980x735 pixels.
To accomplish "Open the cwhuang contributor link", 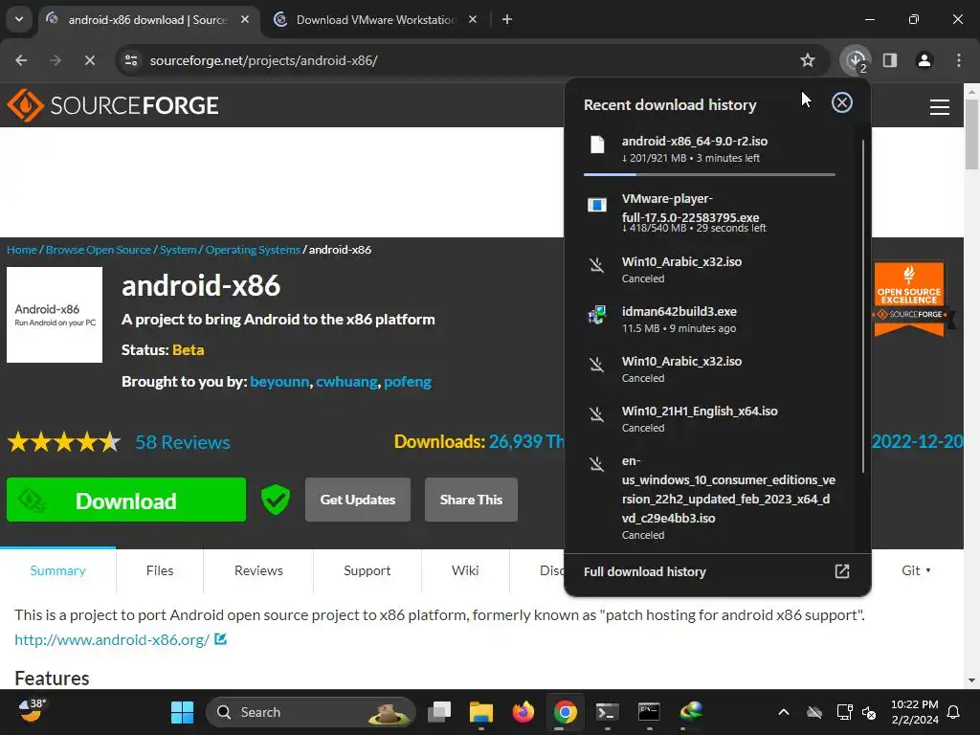I will click(x=346, y=382).
